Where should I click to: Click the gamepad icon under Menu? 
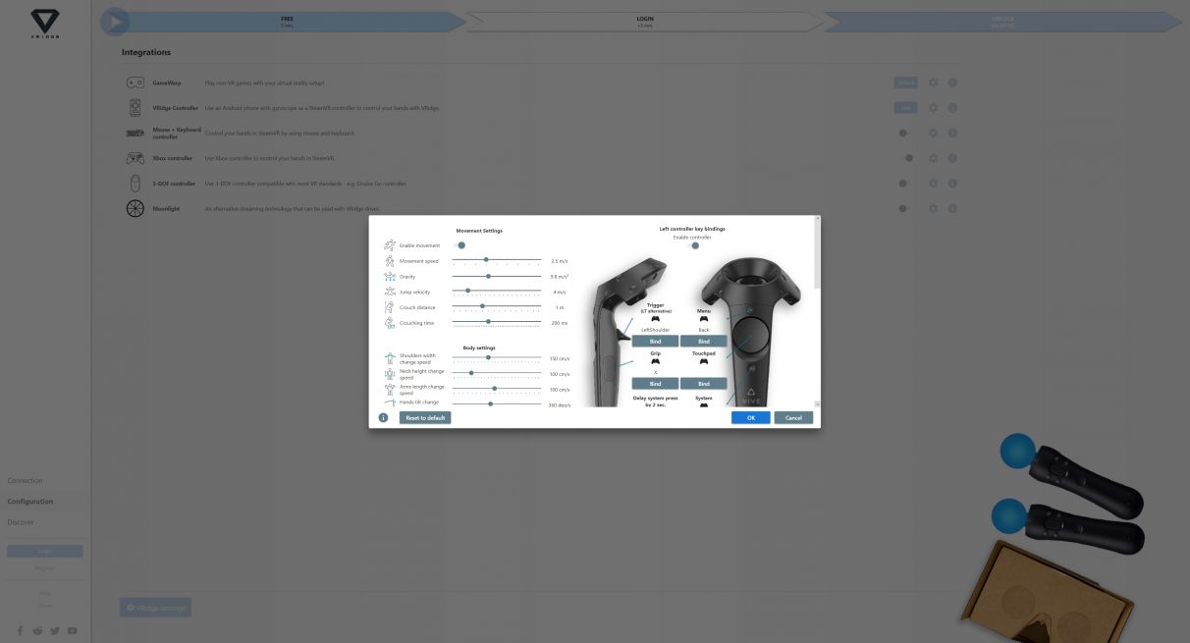point(704,319)
